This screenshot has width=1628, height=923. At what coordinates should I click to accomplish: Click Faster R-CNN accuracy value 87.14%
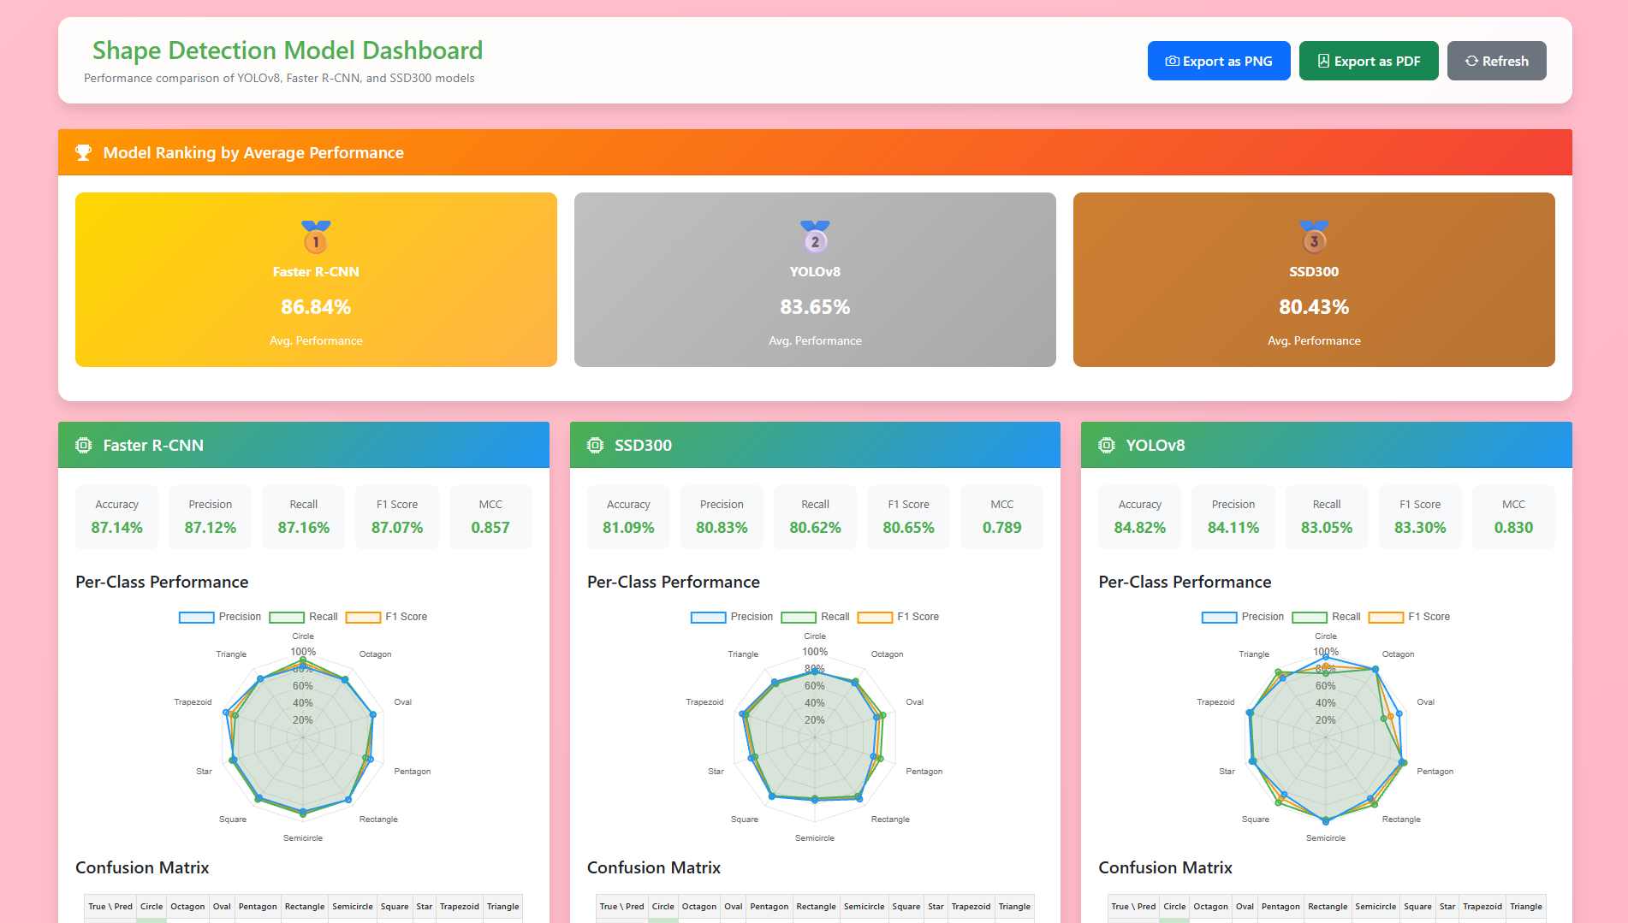[x=117, y=528]
